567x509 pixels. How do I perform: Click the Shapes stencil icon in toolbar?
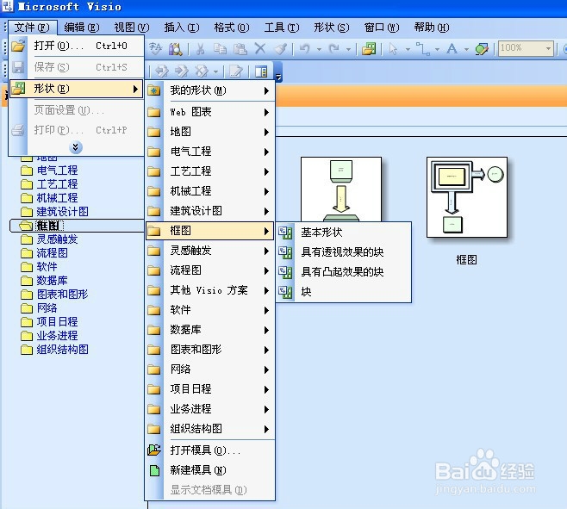[369, 48]
